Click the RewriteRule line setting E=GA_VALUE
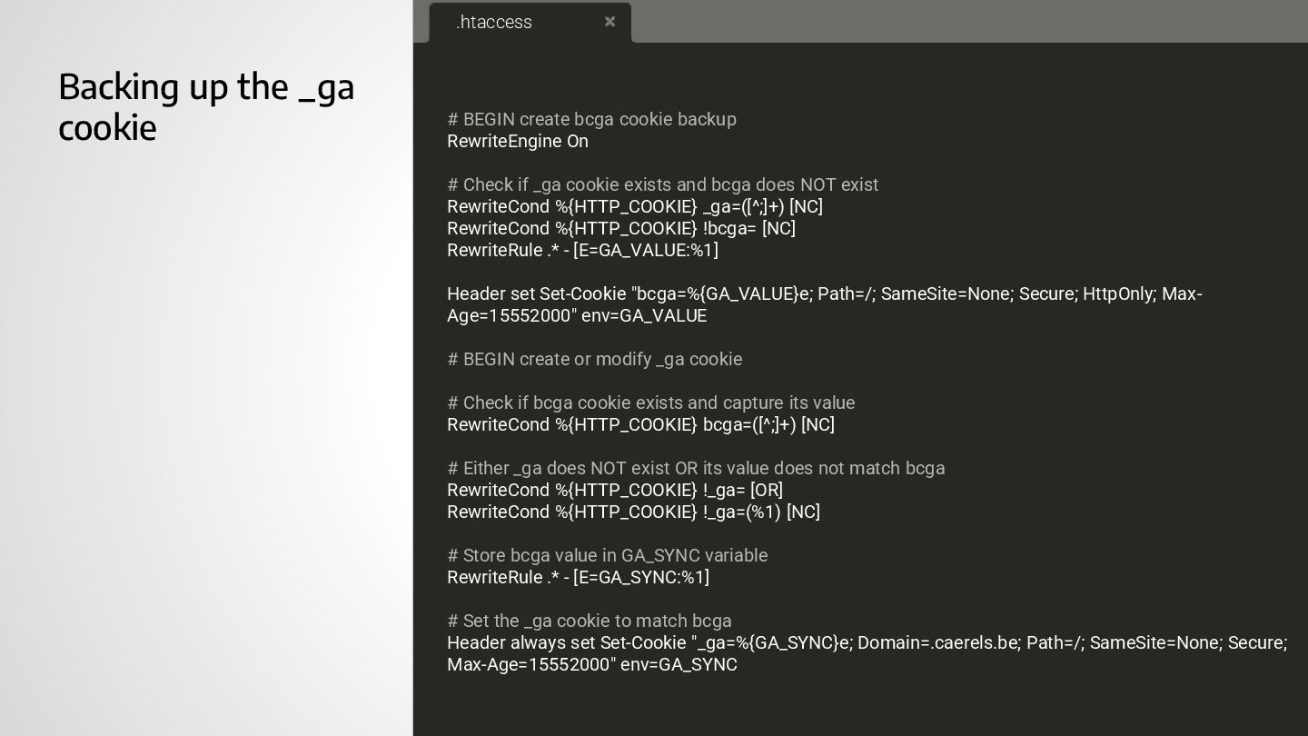Viewport: 1308px width, 736px height. [x=582, y=251]
